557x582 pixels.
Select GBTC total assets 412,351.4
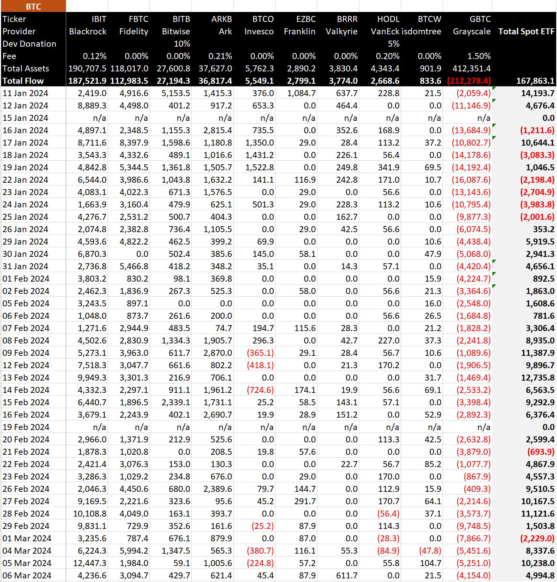[472, 69]
